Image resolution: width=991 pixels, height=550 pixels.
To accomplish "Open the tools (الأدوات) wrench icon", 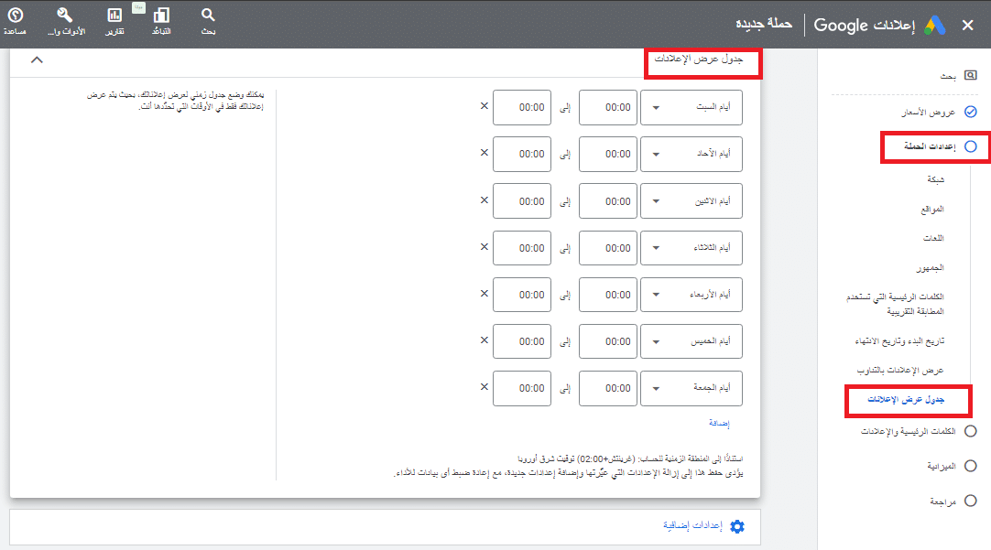I will 64,15.
